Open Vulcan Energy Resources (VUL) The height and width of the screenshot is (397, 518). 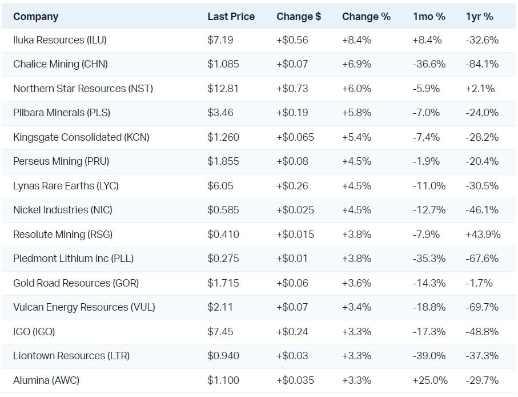84,307
